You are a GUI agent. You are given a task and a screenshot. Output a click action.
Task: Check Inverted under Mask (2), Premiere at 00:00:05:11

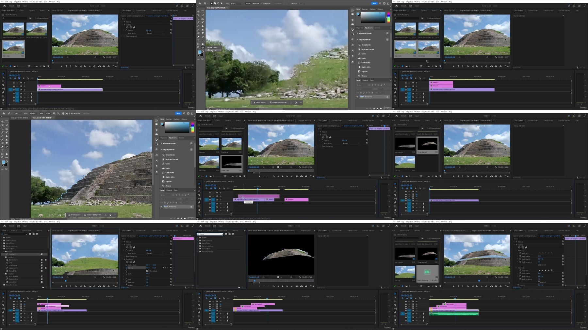point(539,282)
